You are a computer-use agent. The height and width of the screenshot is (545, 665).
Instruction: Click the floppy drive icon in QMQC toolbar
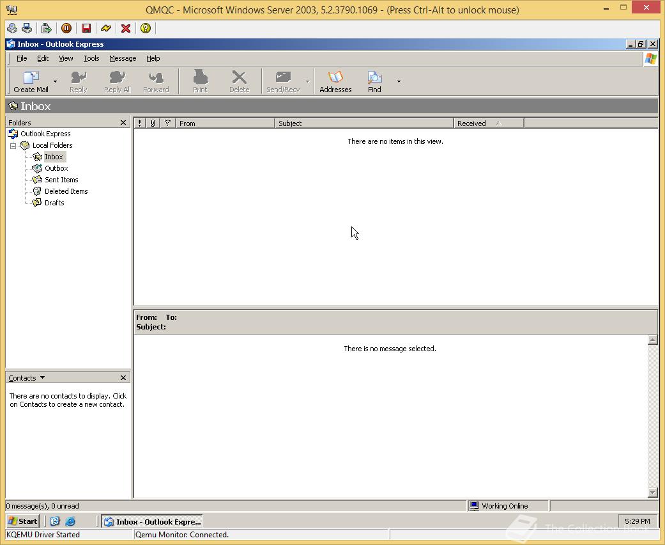pyautogui.click(x=27, y=28)
